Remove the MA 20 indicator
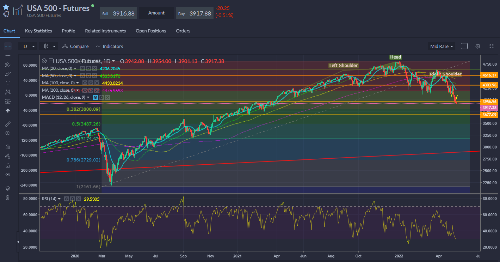 [x=94, y=68]
